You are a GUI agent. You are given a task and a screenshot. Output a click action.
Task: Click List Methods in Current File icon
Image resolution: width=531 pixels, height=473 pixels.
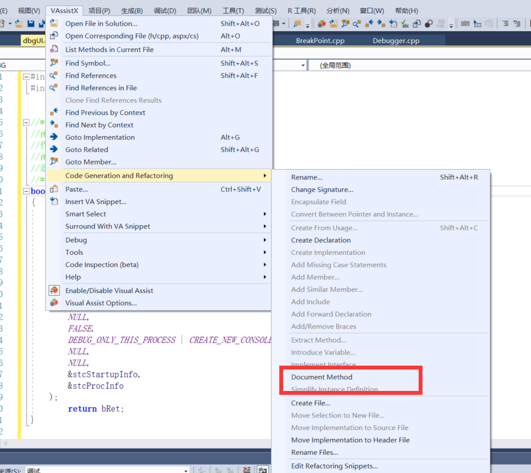point(54,49)
